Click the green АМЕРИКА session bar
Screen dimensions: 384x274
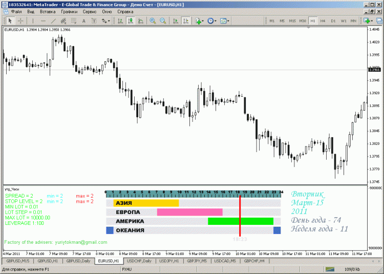pos(240,221)
